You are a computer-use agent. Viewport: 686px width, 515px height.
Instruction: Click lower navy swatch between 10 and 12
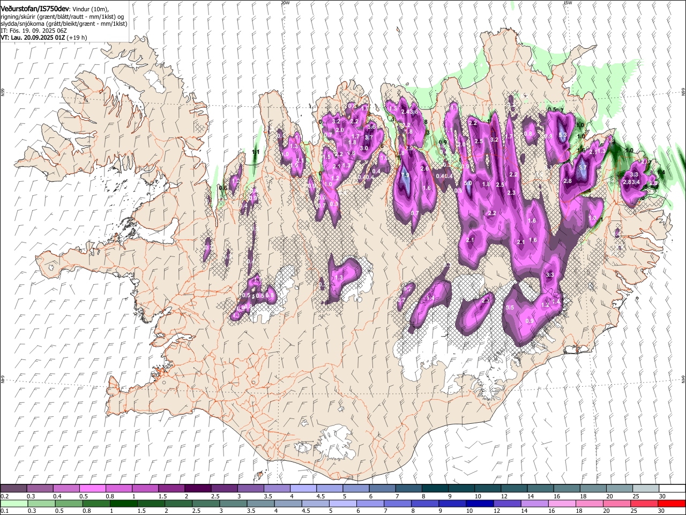click(479, 503)
